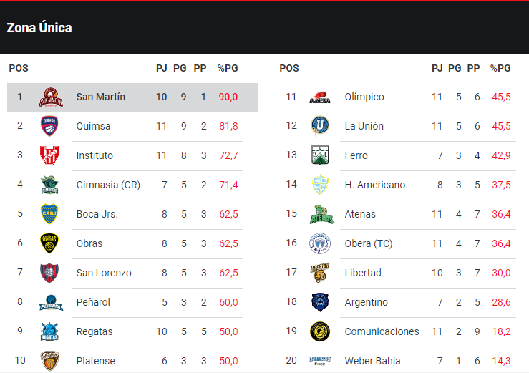
Task: Click the Olímpico team logo
Action: pyautogui.click(x=319, y=97)
